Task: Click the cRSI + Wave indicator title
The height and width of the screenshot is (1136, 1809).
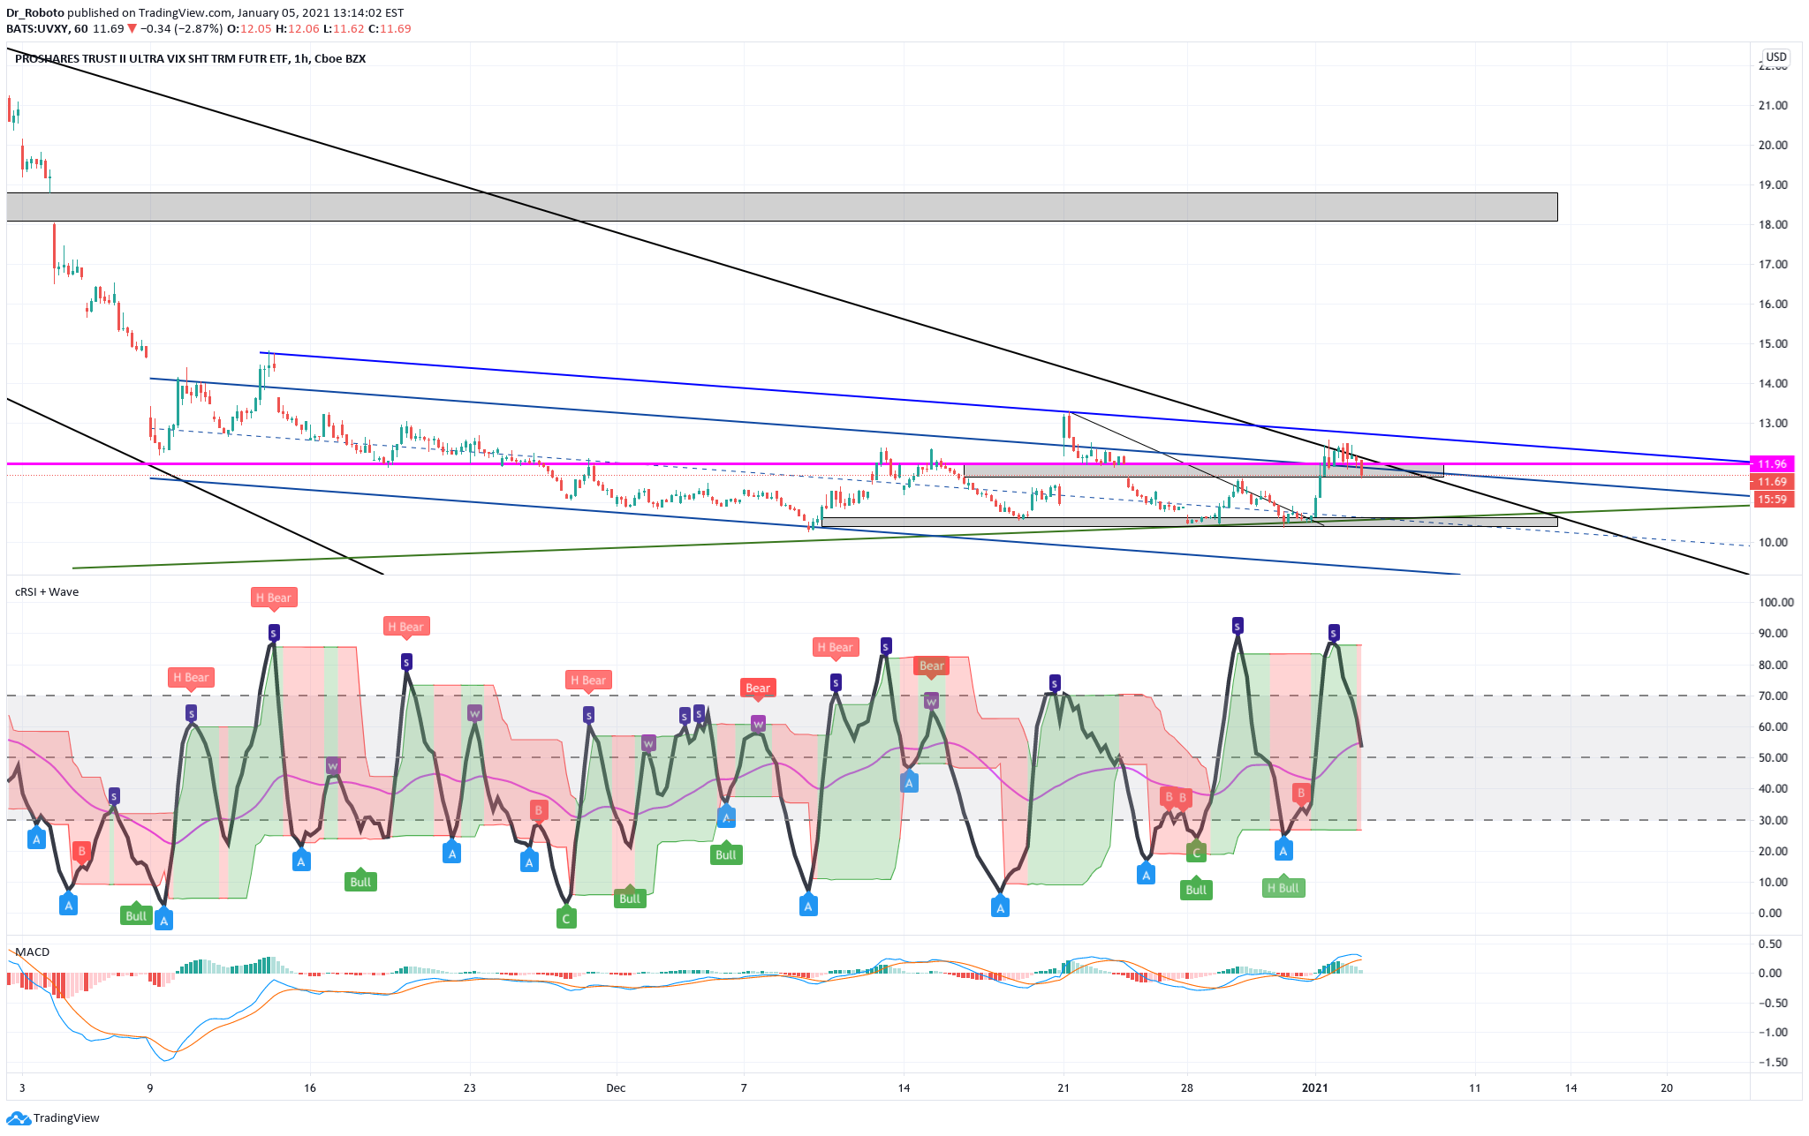Action: 47,591
